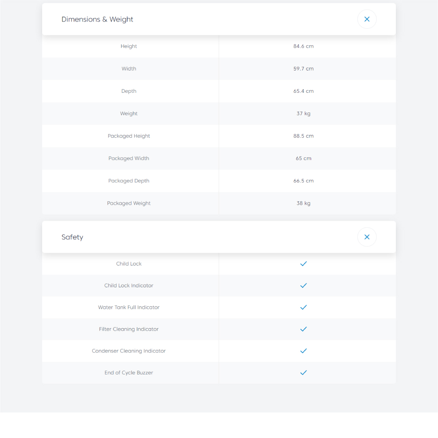438x438 pixels.
Task: Collapse the Safety section using X icon
Action: [367, 237]
